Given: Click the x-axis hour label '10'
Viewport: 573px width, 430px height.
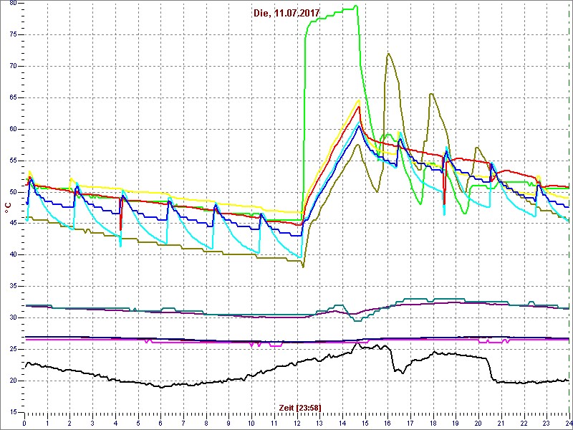Looking at the screenshot, I should (x=251, y=423).
